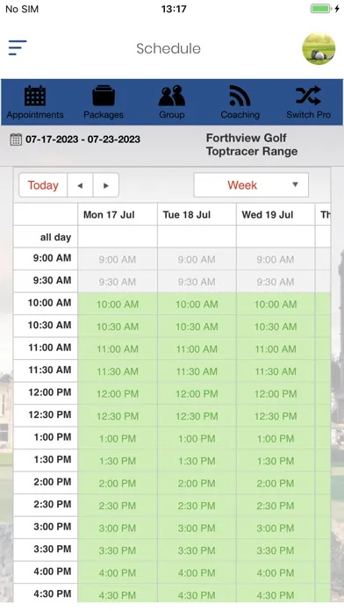Screen dimensions: 344x611
Task: Open the hamburger menu icon
Action: click(18, 48)
